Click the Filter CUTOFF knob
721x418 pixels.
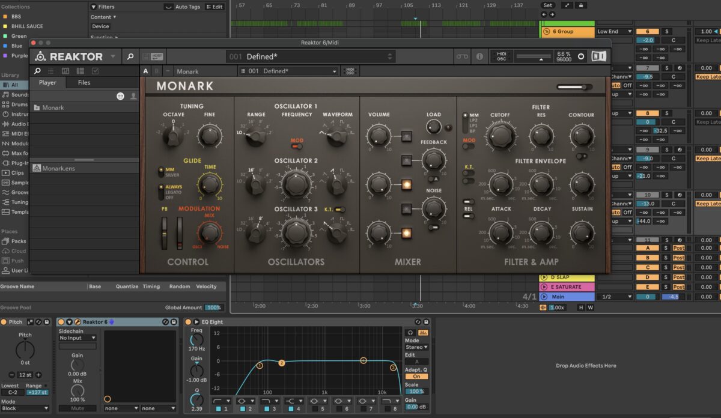point(500,136)
